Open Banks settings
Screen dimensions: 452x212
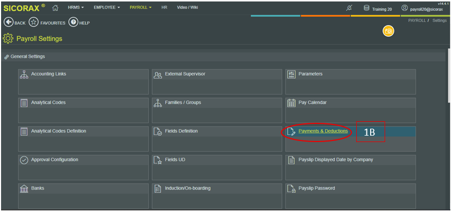point(37,188)
